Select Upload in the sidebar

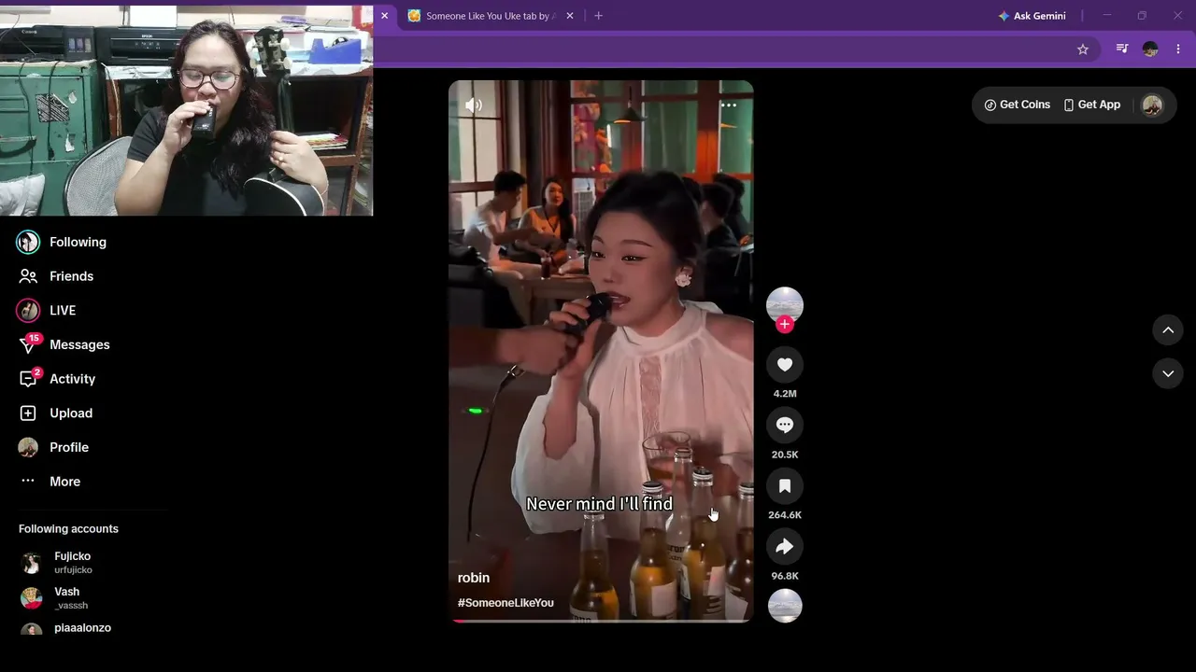click(x=56, y=413)
